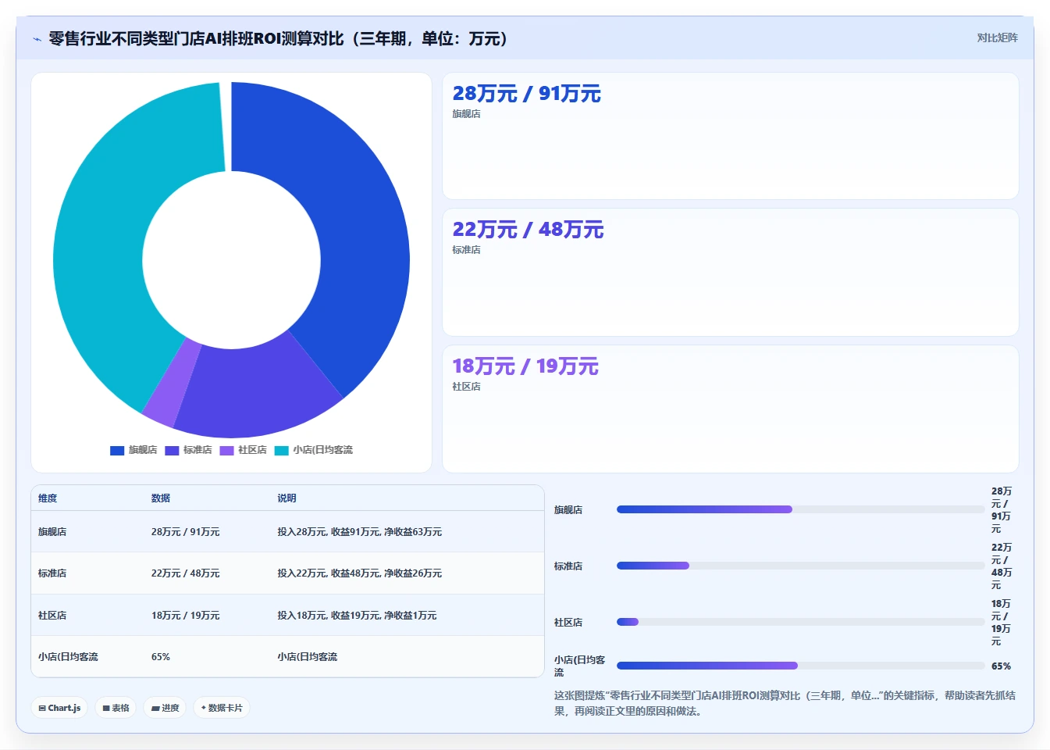Click the 进度 tag chip
This screenshot has width=1050, height=750.
pos(165,708)
